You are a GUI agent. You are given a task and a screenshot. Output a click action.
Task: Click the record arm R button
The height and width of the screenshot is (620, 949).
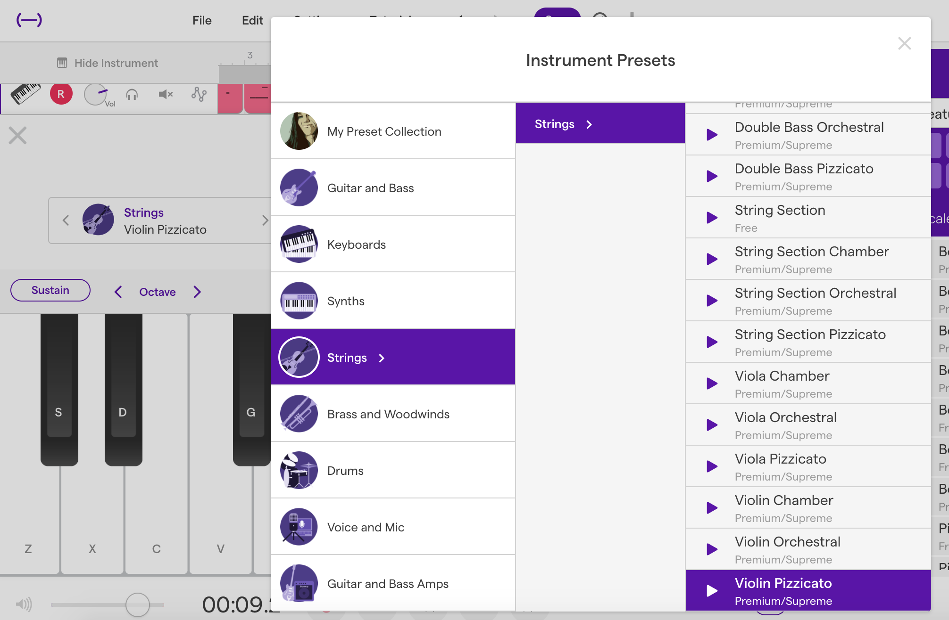tap(61, 94)
